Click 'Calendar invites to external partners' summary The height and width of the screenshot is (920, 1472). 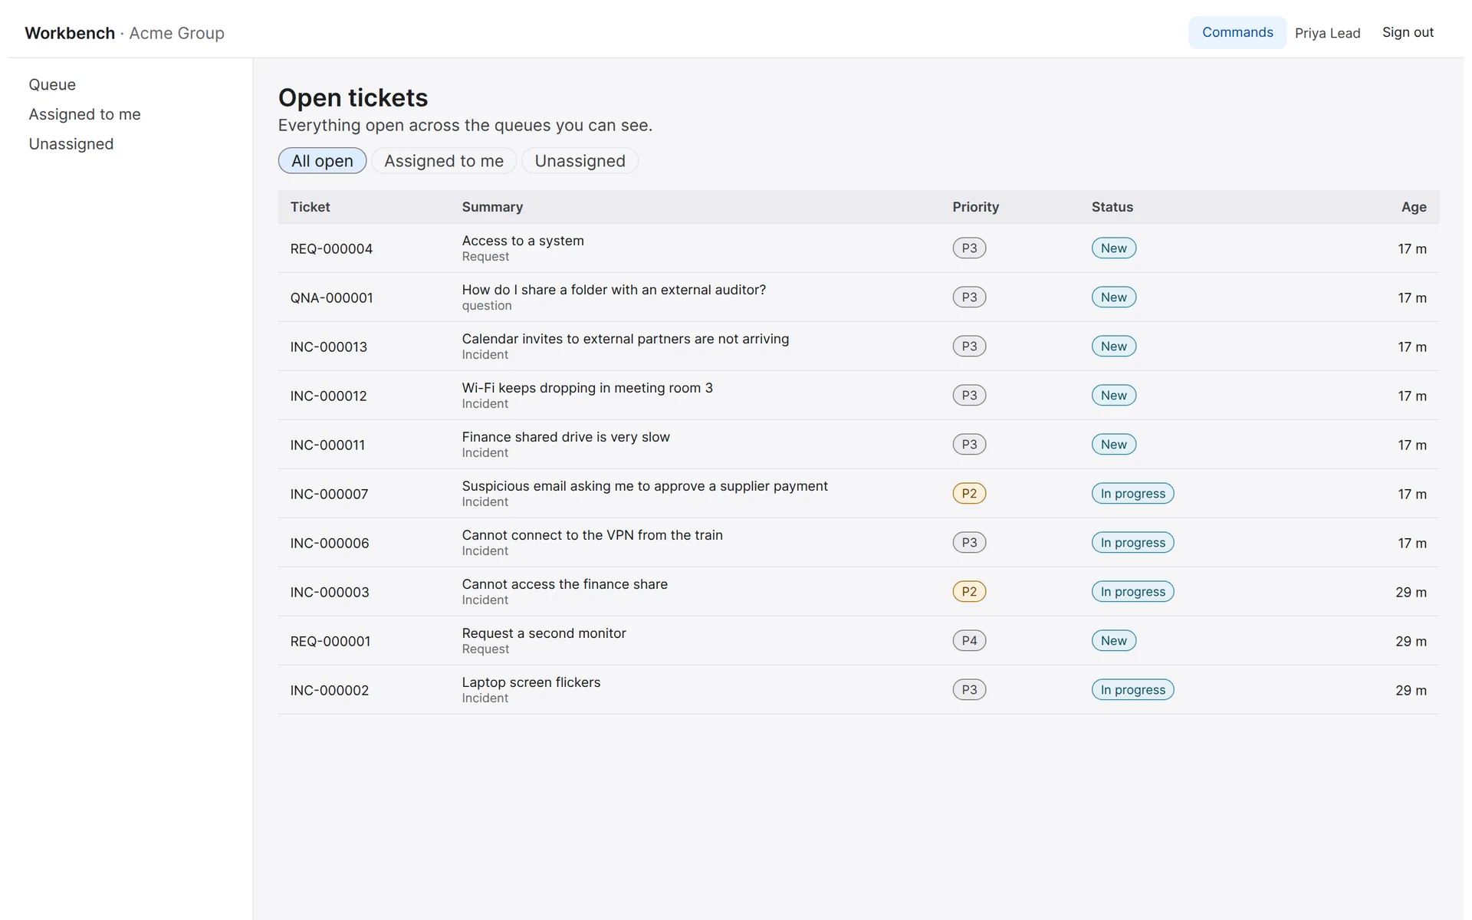[625, 339]
